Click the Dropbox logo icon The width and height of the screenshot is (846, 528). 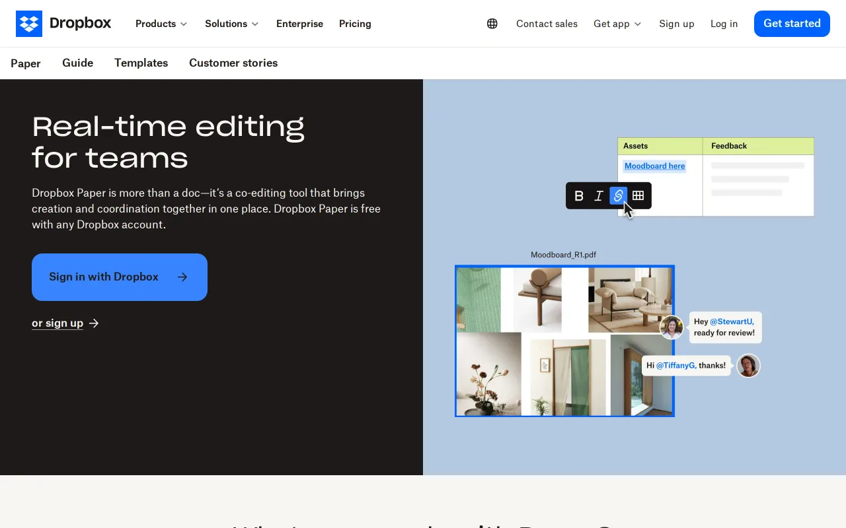coord(29,24)
